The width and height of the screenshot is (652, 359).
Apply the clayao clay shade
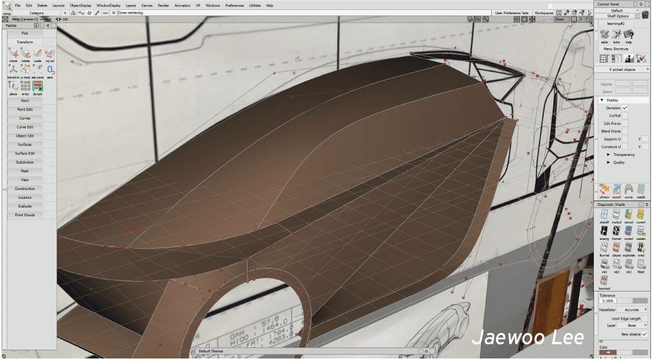click(616, 248)
